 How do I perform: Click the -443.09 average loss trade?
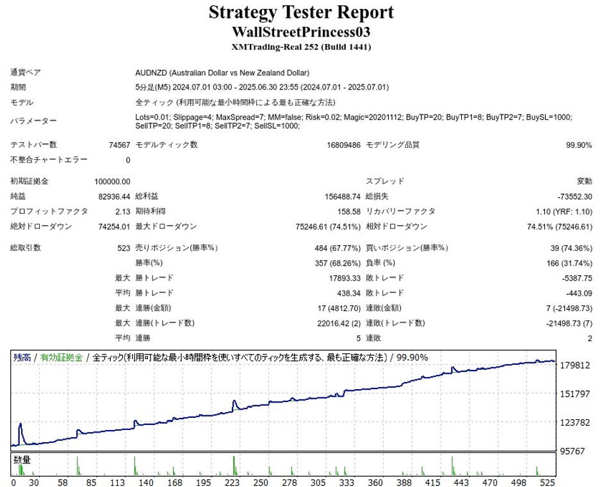[579, 294]
